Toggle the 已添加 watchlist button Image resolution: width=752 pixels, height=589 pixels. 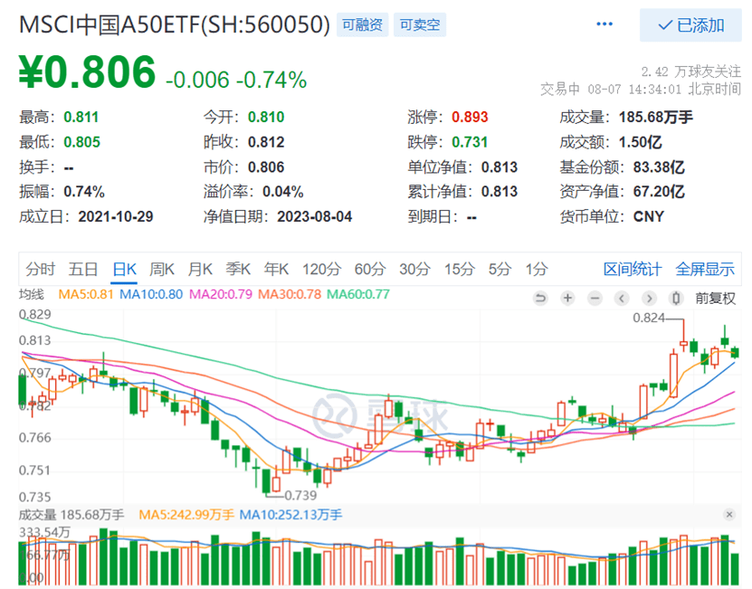pos(690,25)
